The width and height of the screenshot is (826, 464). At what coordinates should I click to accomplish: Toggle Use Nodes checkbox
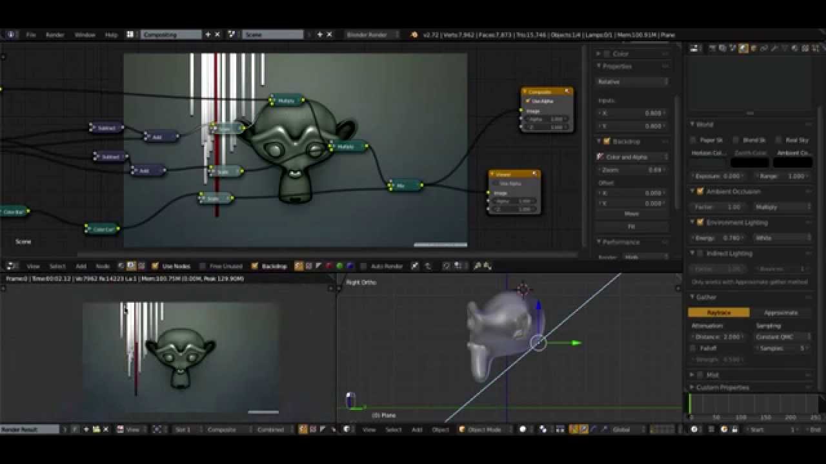(155, 266)
